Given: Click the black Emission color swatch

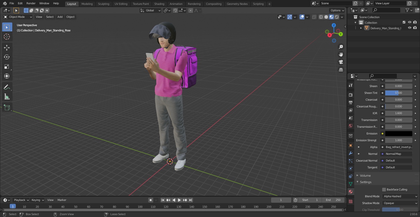Looking at the screenshot, I should (x=399, y=134).
